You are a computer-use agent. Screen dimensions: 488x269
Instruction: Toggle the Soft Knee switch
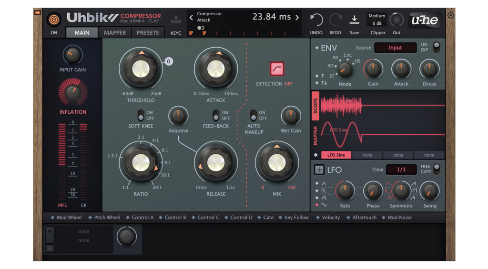click(141, 115)
